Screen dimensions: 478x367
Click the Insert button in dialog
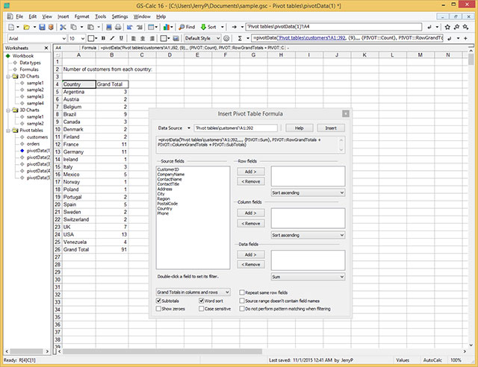330,128
